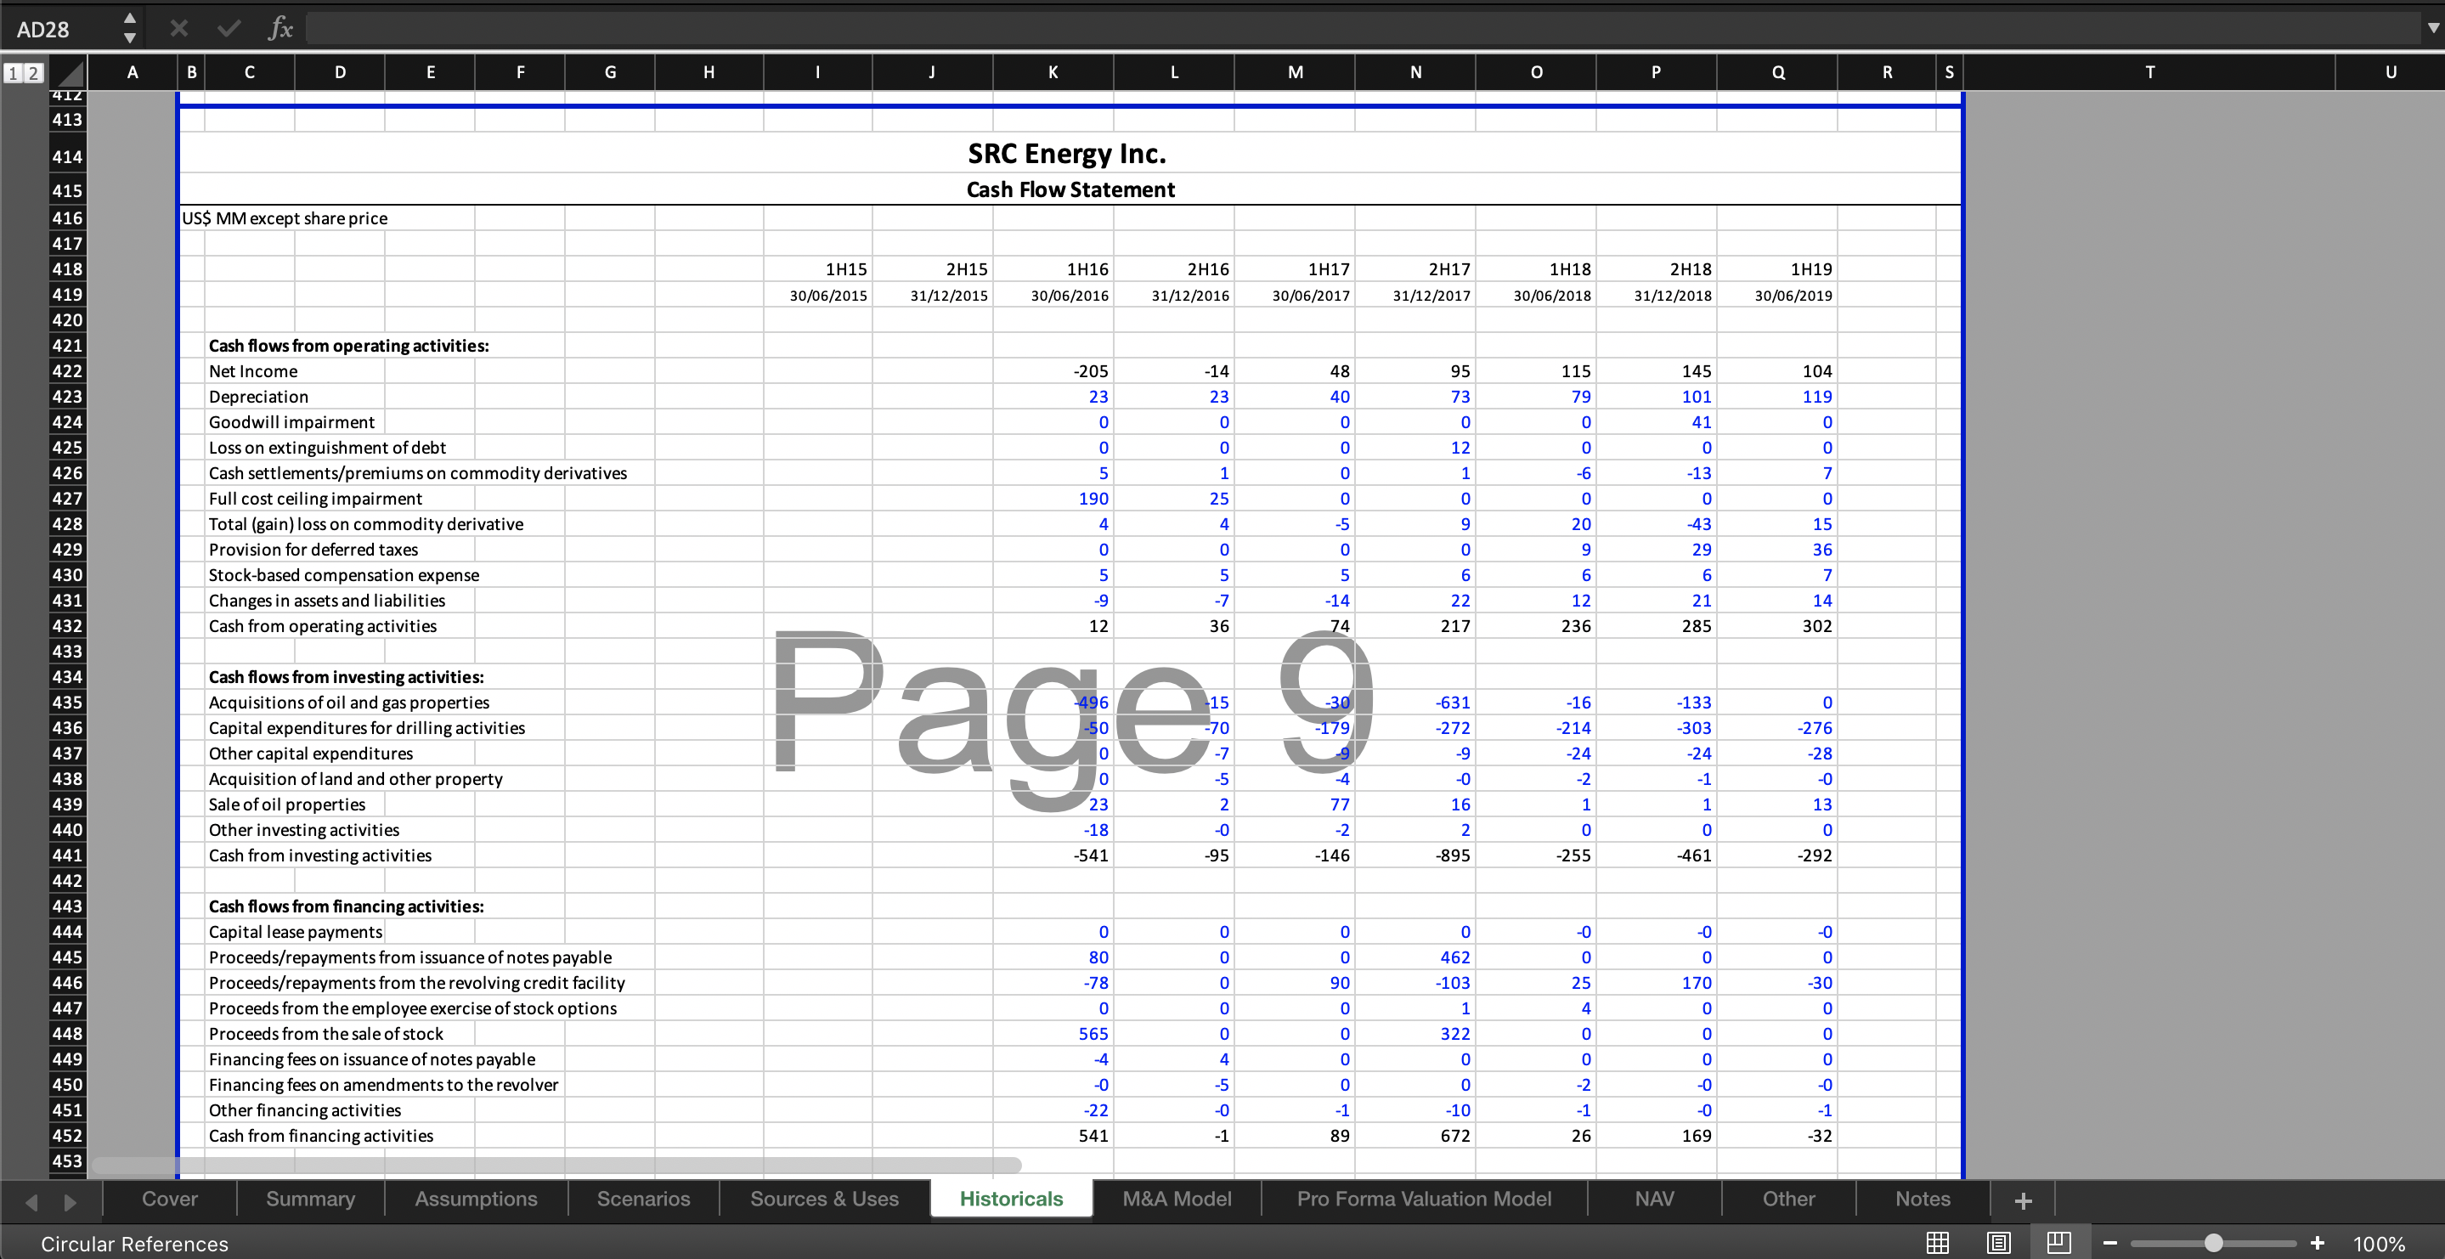Select Stock-based compensation expense label

tap(343, 574)
